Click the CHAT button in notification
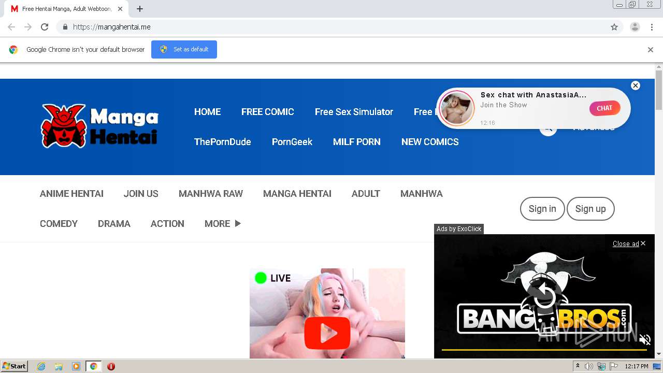This screenshot has height=373, width=663. [604, 108]
